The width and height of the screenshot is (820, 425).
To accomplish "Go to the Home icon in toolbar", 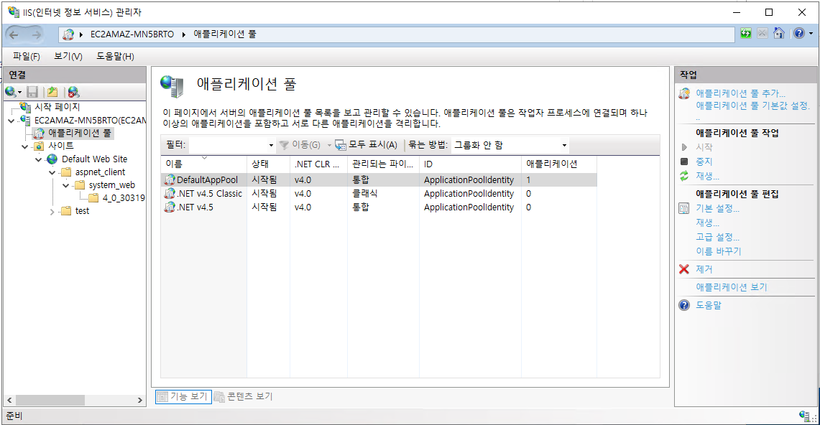I will (779, 34).
